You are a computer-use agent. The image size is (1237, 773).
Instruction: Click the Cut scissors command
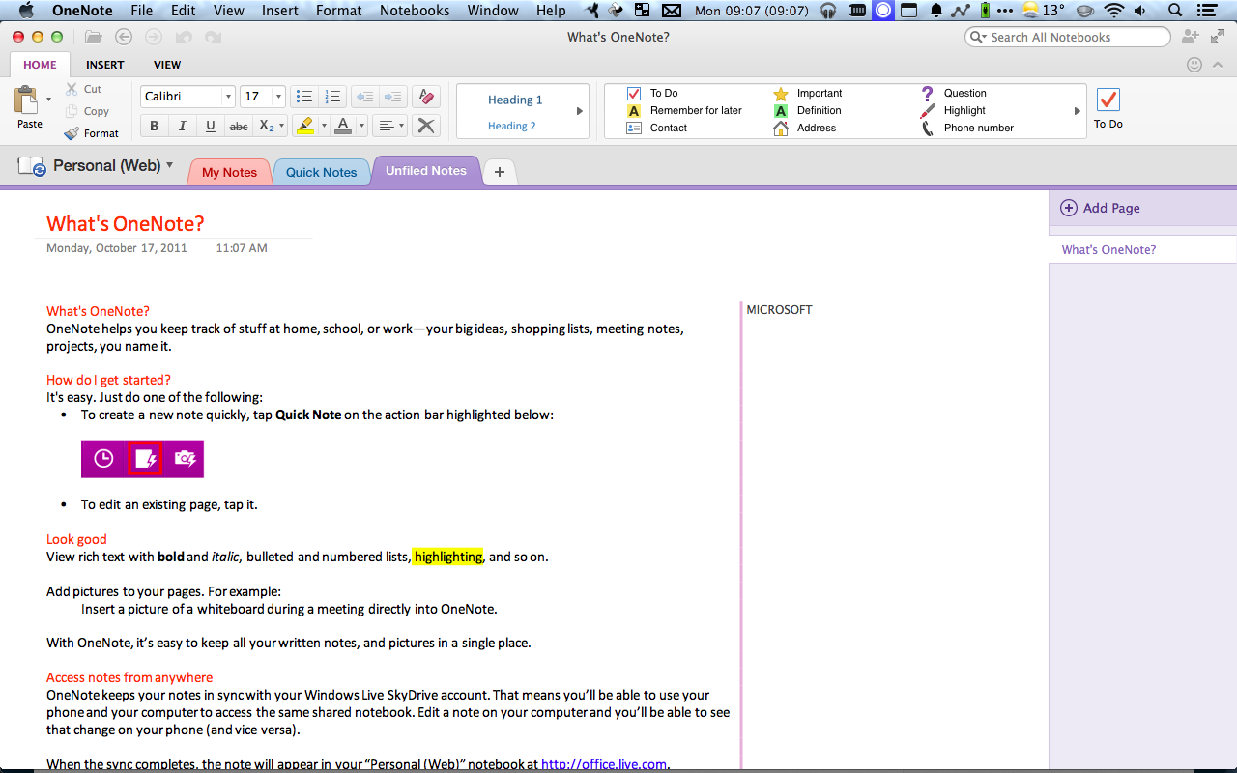(x=83, y=89)
